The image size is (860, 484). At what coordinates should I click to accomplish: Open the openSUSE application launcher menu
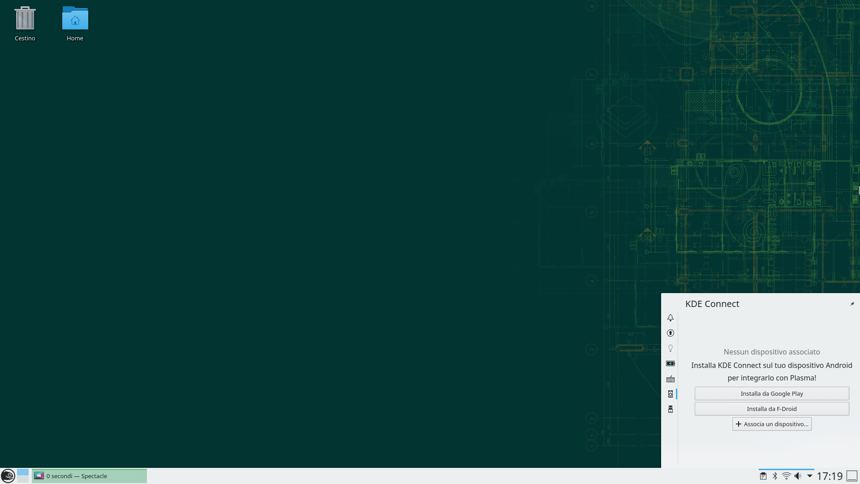click(x=8, y=475)
